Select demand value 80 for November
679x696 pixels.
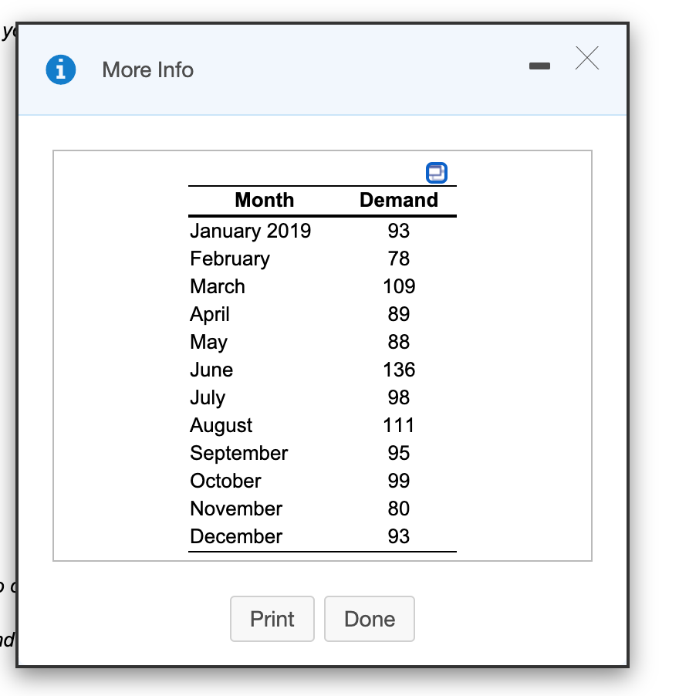[x=398, y=508]
